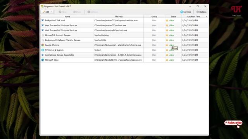
Task: Click the Fort Firewall title bar icon
Action: click(42, 6)
